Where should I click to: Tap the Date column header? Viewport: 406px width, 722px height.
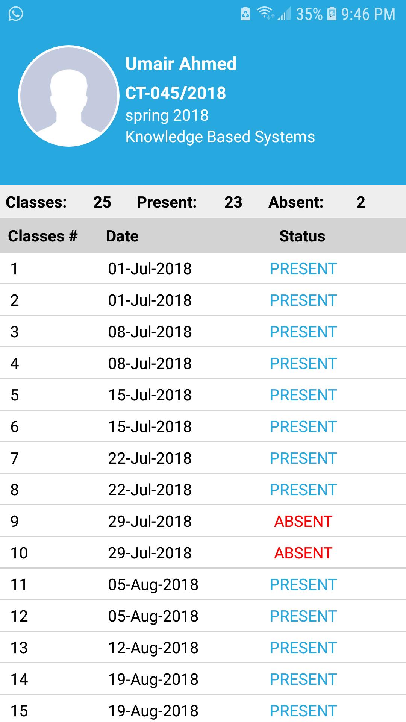click(122, 236)
